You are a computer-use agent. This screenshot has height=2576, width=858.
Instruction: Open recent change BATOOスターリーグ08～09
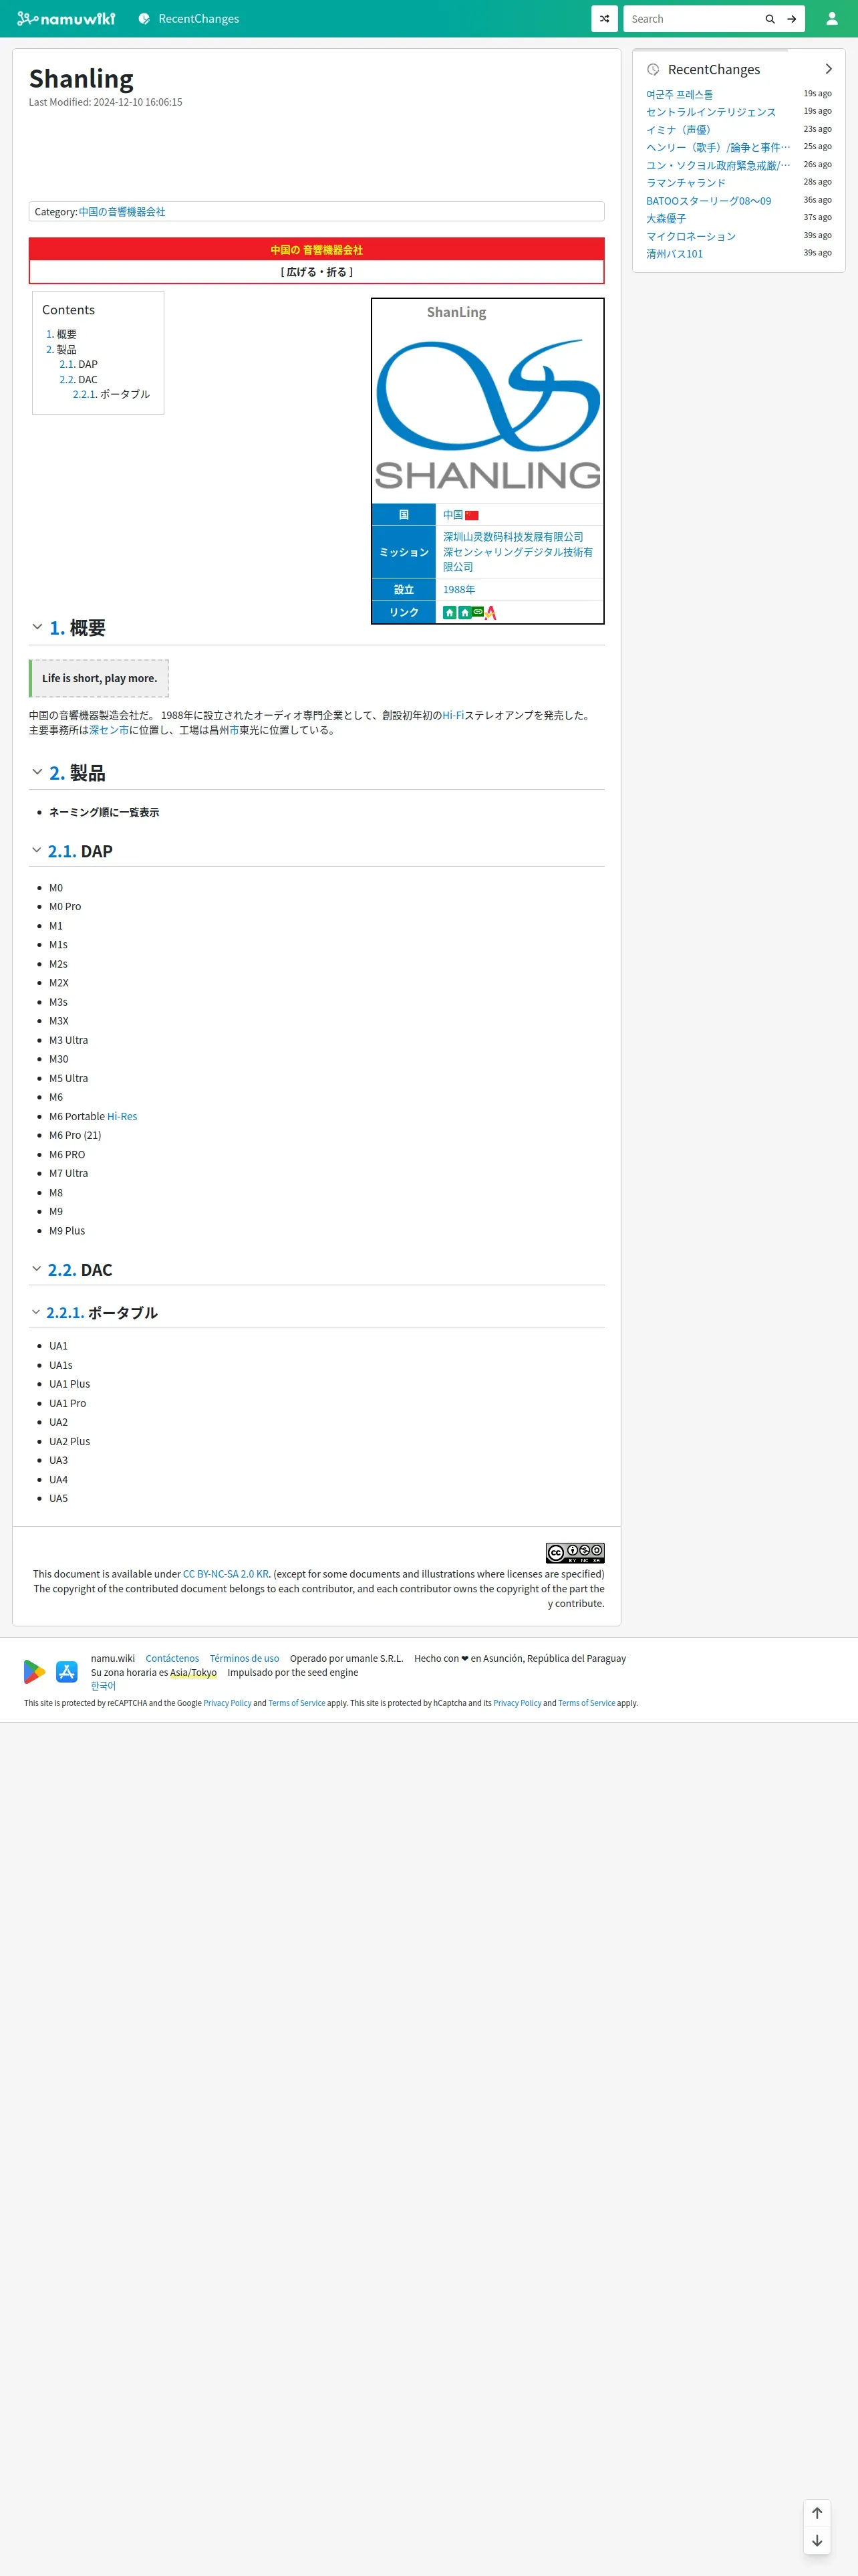(x=708, y=201)
